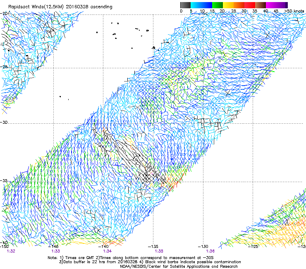
Task: Select the green 15–20 knots legend segment
Action: pyautogui.click(x=218, y=5)
